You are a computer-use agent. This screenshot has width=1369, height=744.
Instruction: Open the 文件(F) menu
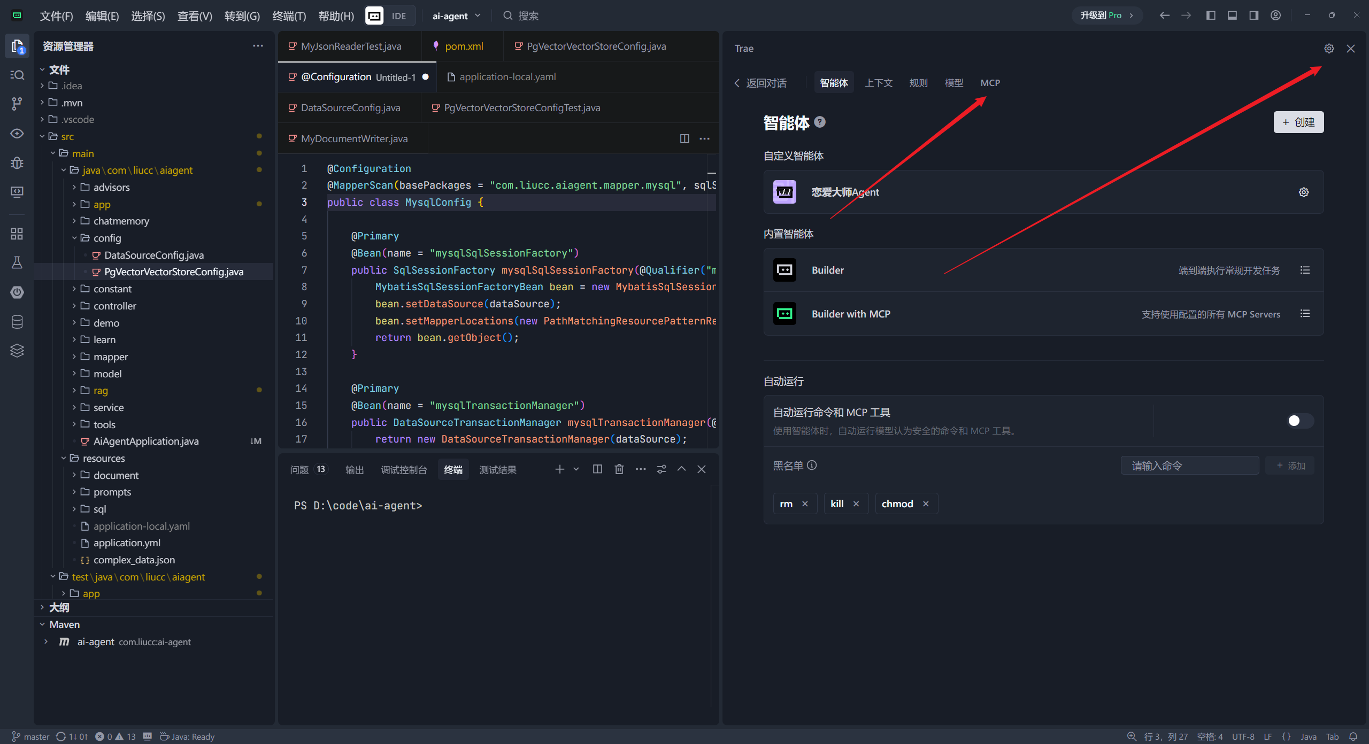56,15
